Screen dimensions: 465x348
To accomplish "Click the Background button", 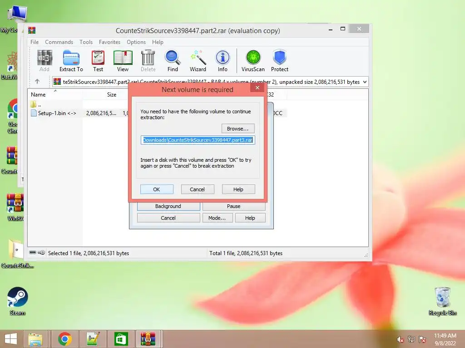I will [168, 206].
